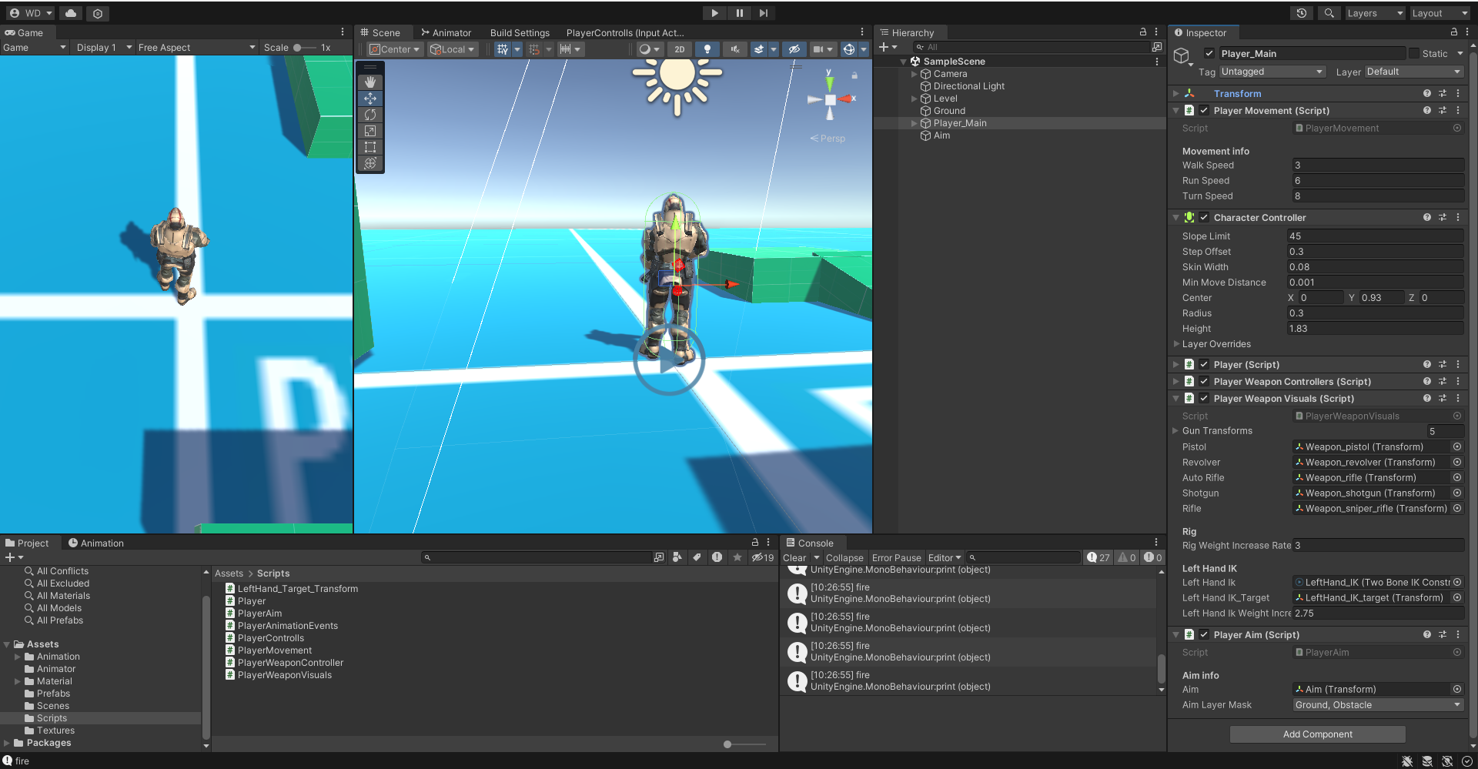
Task: Toggle the Player_Main active checkbox
Action: pyautogui.click(x=1209, y=53)
